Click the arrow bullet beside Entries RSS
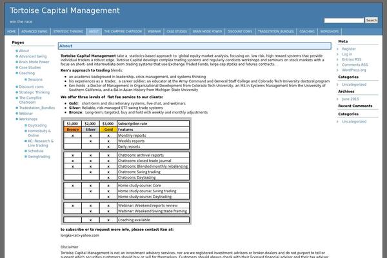 (337, 59)
